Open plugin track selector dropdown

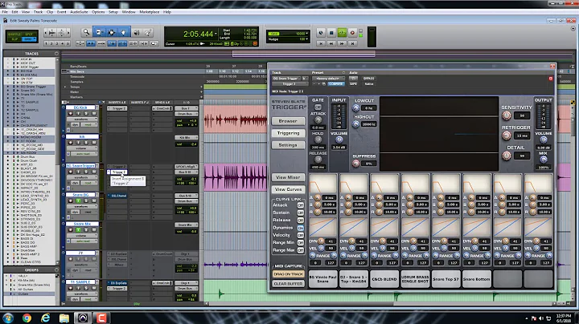coord(287,79)
